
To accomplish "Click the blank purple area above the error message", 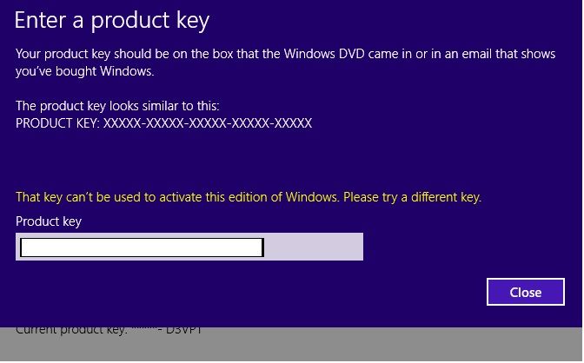I will click(290, 160).
